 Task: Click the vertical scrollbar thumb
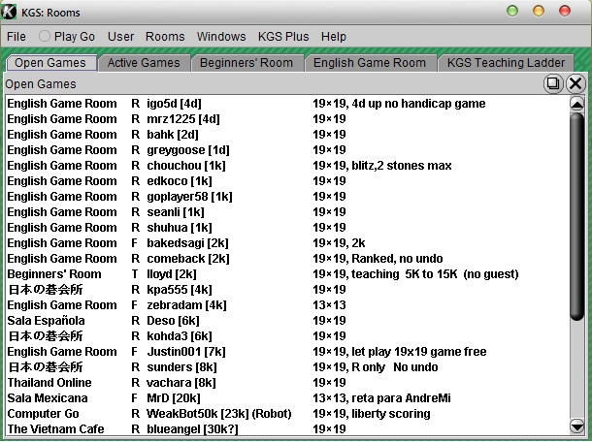point(577,216)
